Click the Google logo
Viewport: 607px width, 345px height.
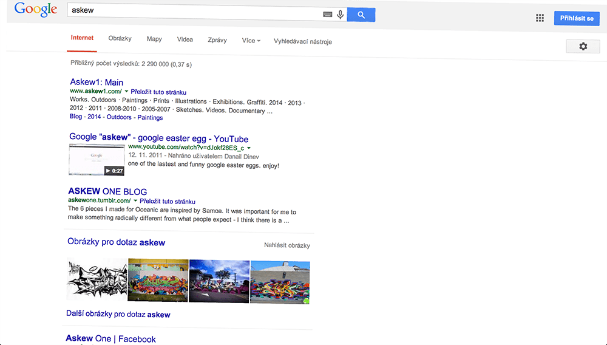click(35, 10)
